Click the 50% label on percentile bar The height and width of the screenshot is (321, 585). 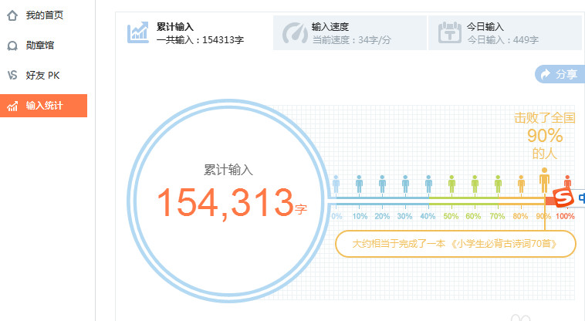[x=451, y=216]
